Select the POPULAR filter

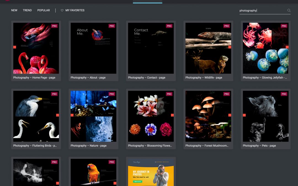[x=44, y=10]
